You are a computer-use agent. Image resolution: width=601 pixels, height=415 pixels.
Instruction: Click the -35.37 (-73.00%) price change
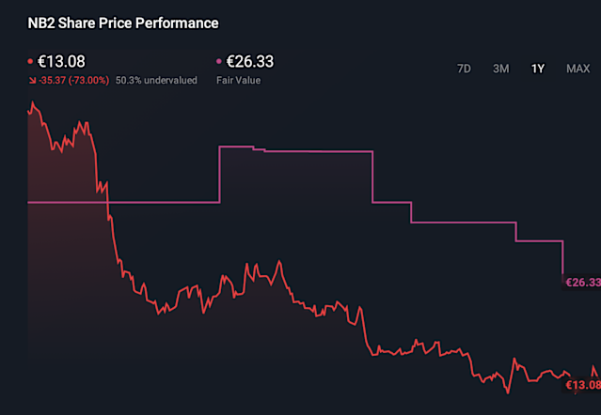73,81
